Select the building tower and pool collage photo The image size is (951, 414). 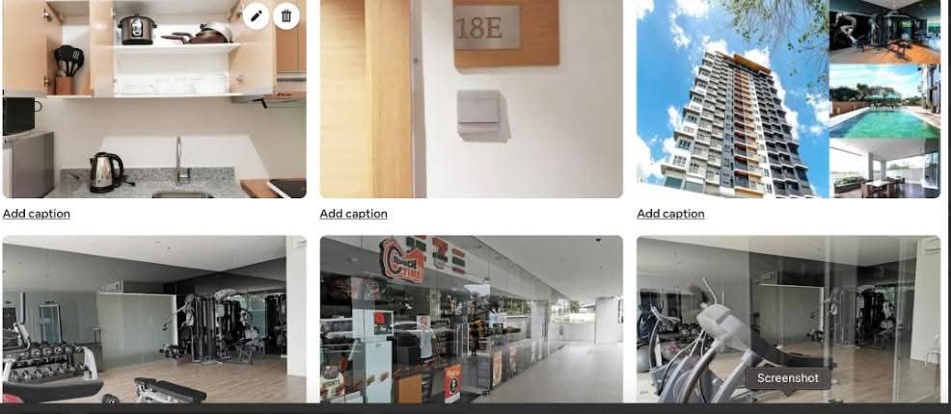tap(788, 98)
